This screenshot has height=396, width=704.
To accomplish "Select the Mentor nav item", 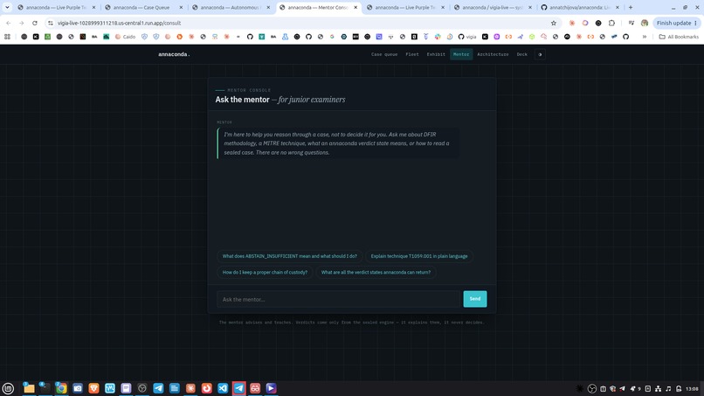I will point(461,54).
